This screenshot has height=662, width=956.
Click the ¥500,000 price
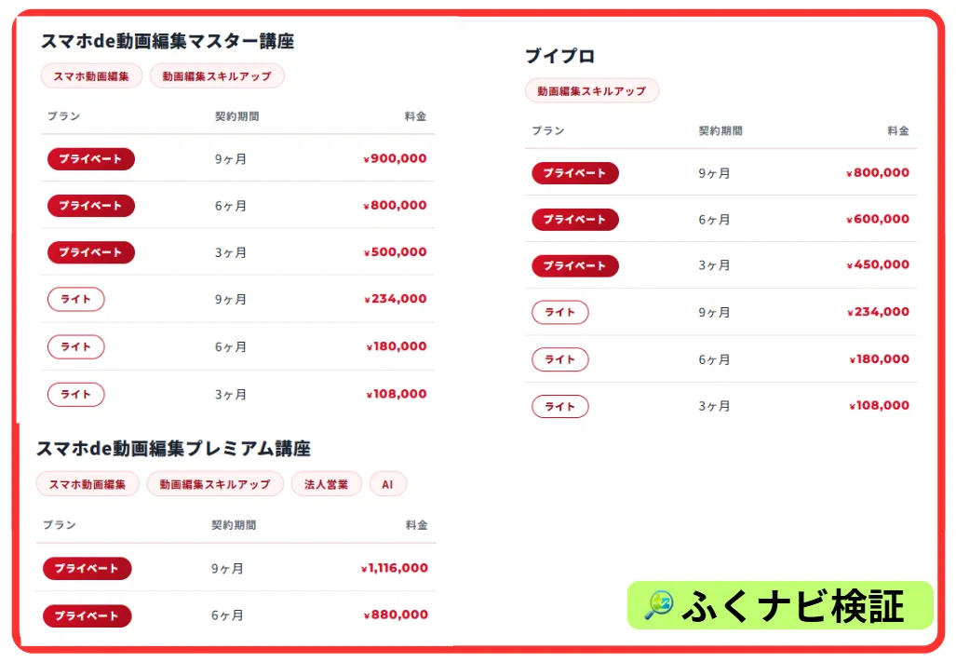pyautogui.click(x=395, y=251)
